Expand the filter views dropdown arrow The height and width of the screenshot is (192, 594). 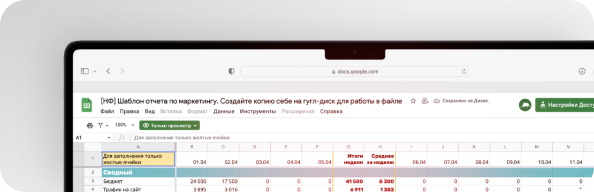[107, 126]
